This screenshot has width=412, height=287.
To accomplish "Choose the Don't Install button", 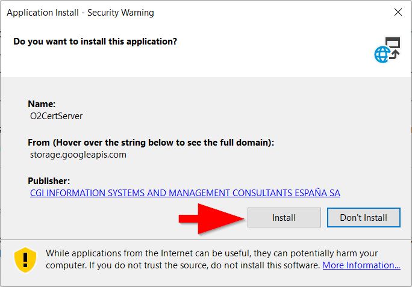I will point(364,217).
